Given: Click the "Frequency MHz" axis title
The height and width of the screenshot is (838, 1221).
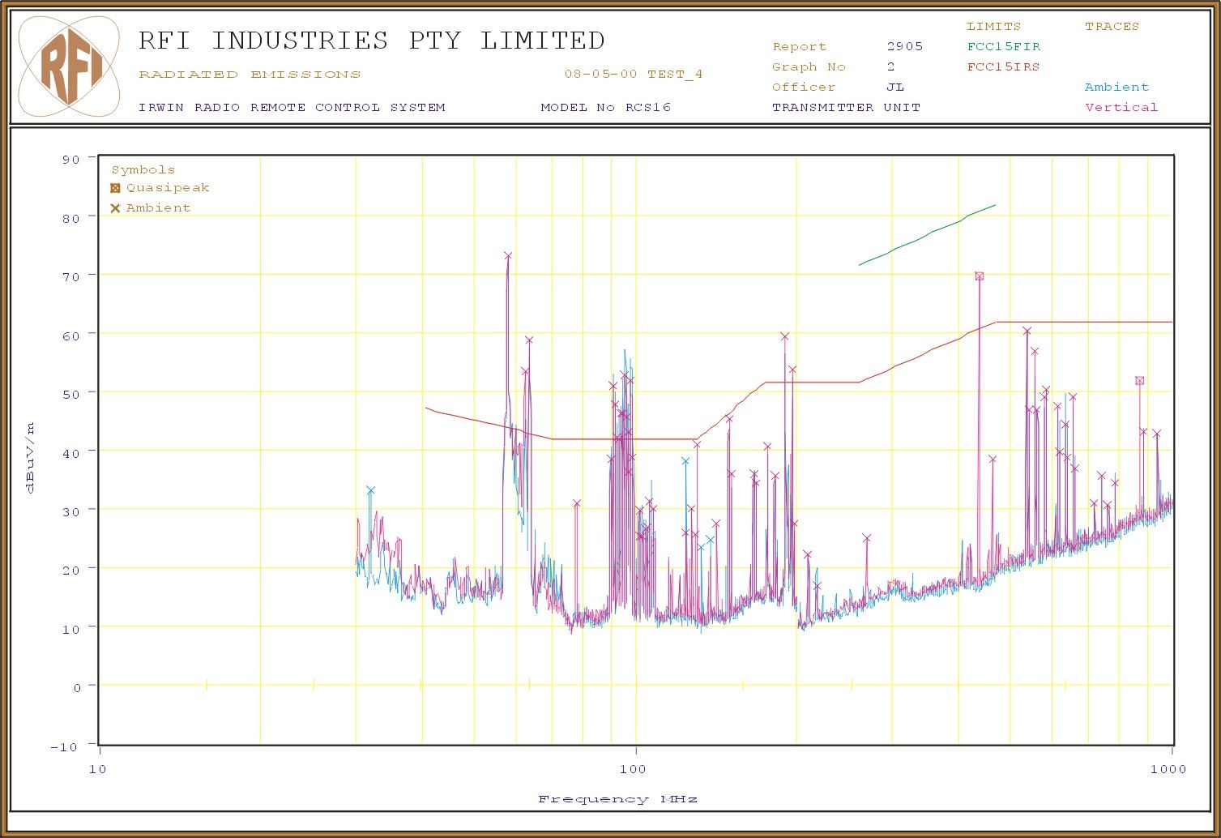Looking at the screenshot, I should [x=618, y=799].
